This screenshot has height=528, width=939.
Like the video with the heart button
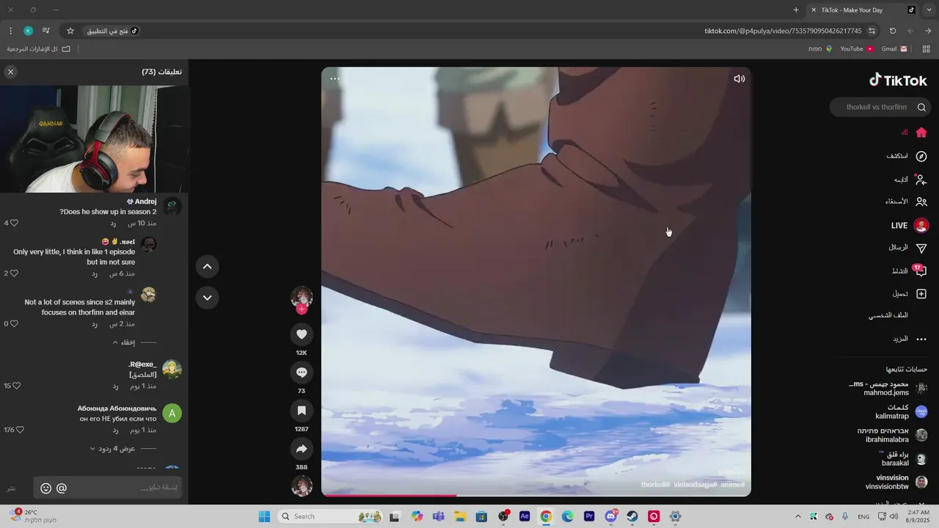[302, 334]
